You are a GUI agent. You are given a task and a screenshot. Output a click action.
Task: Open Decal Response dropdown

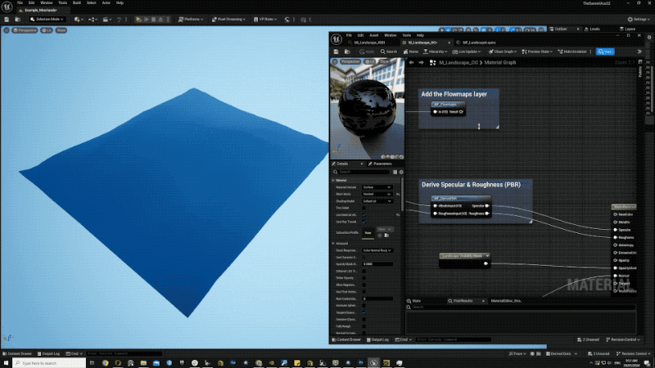point(377,250)
